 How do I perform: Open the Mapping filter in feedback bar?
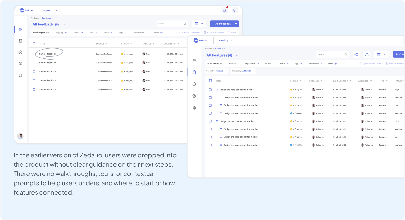click(61, 33)
